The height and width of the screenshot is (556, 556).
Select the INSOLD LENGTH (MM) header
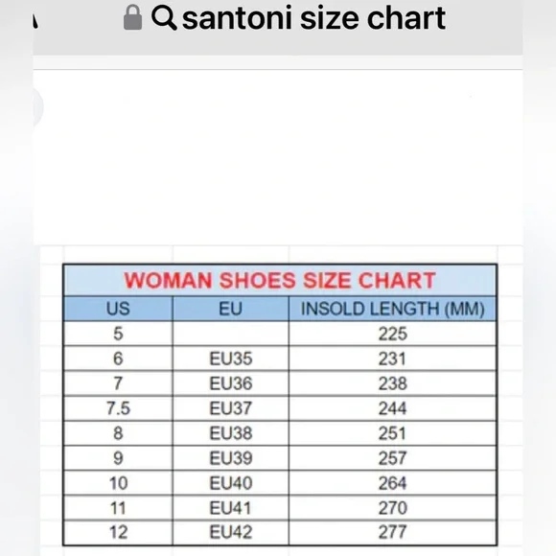tap(392, 309)
